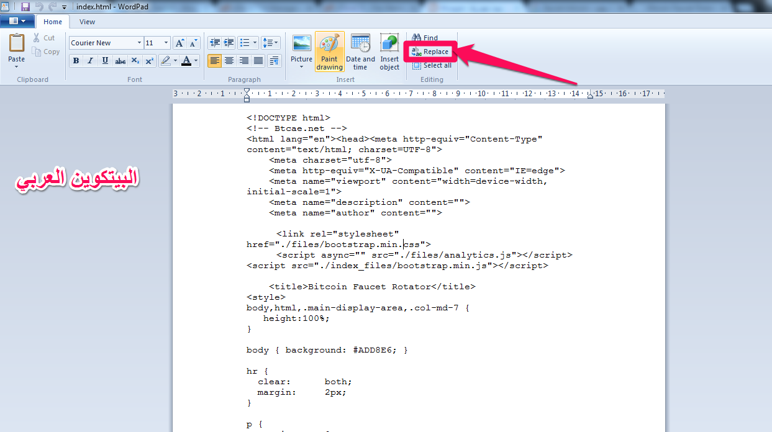Toggle italic formatting
Viewport: 772px width, 432px height.
click(x=91, y=60)
